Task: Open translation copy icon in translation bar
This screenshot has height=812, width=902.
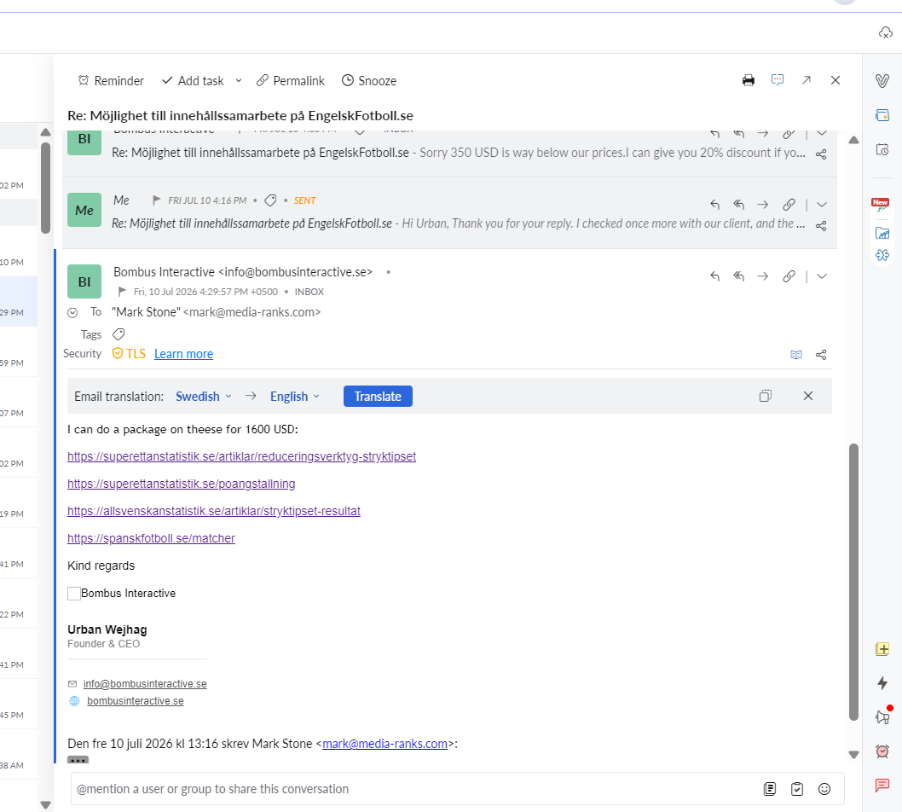Action: (x=765, y=396)
